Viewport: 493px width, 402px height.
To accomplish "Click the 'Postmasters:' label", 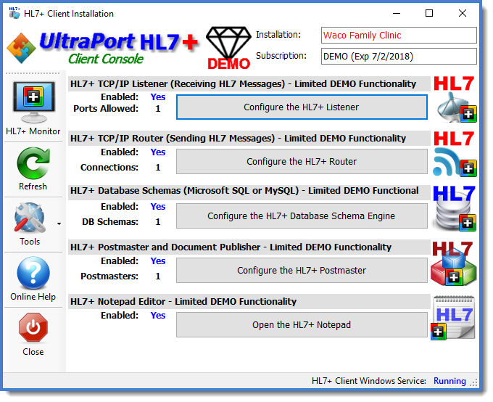I will (x=109, y=276).
